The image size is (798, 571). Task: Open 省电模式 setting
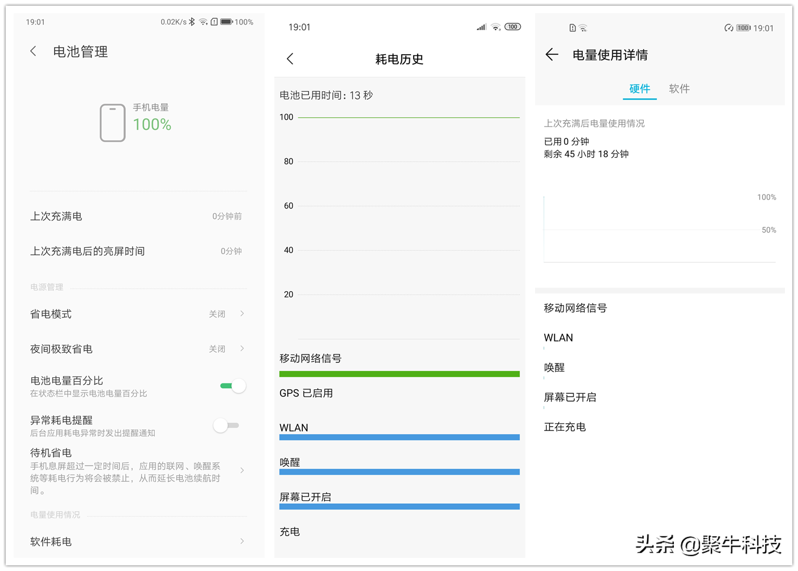pos(138,314)
